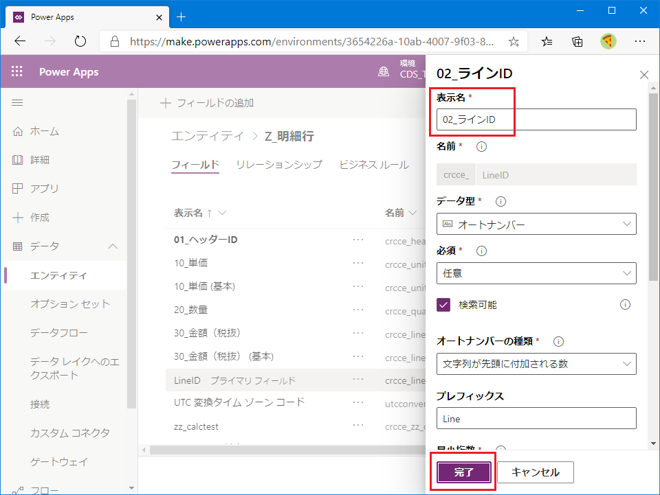Click the browser address bar URL
This screenshot has height=495, width=660.
pos(311,41)
